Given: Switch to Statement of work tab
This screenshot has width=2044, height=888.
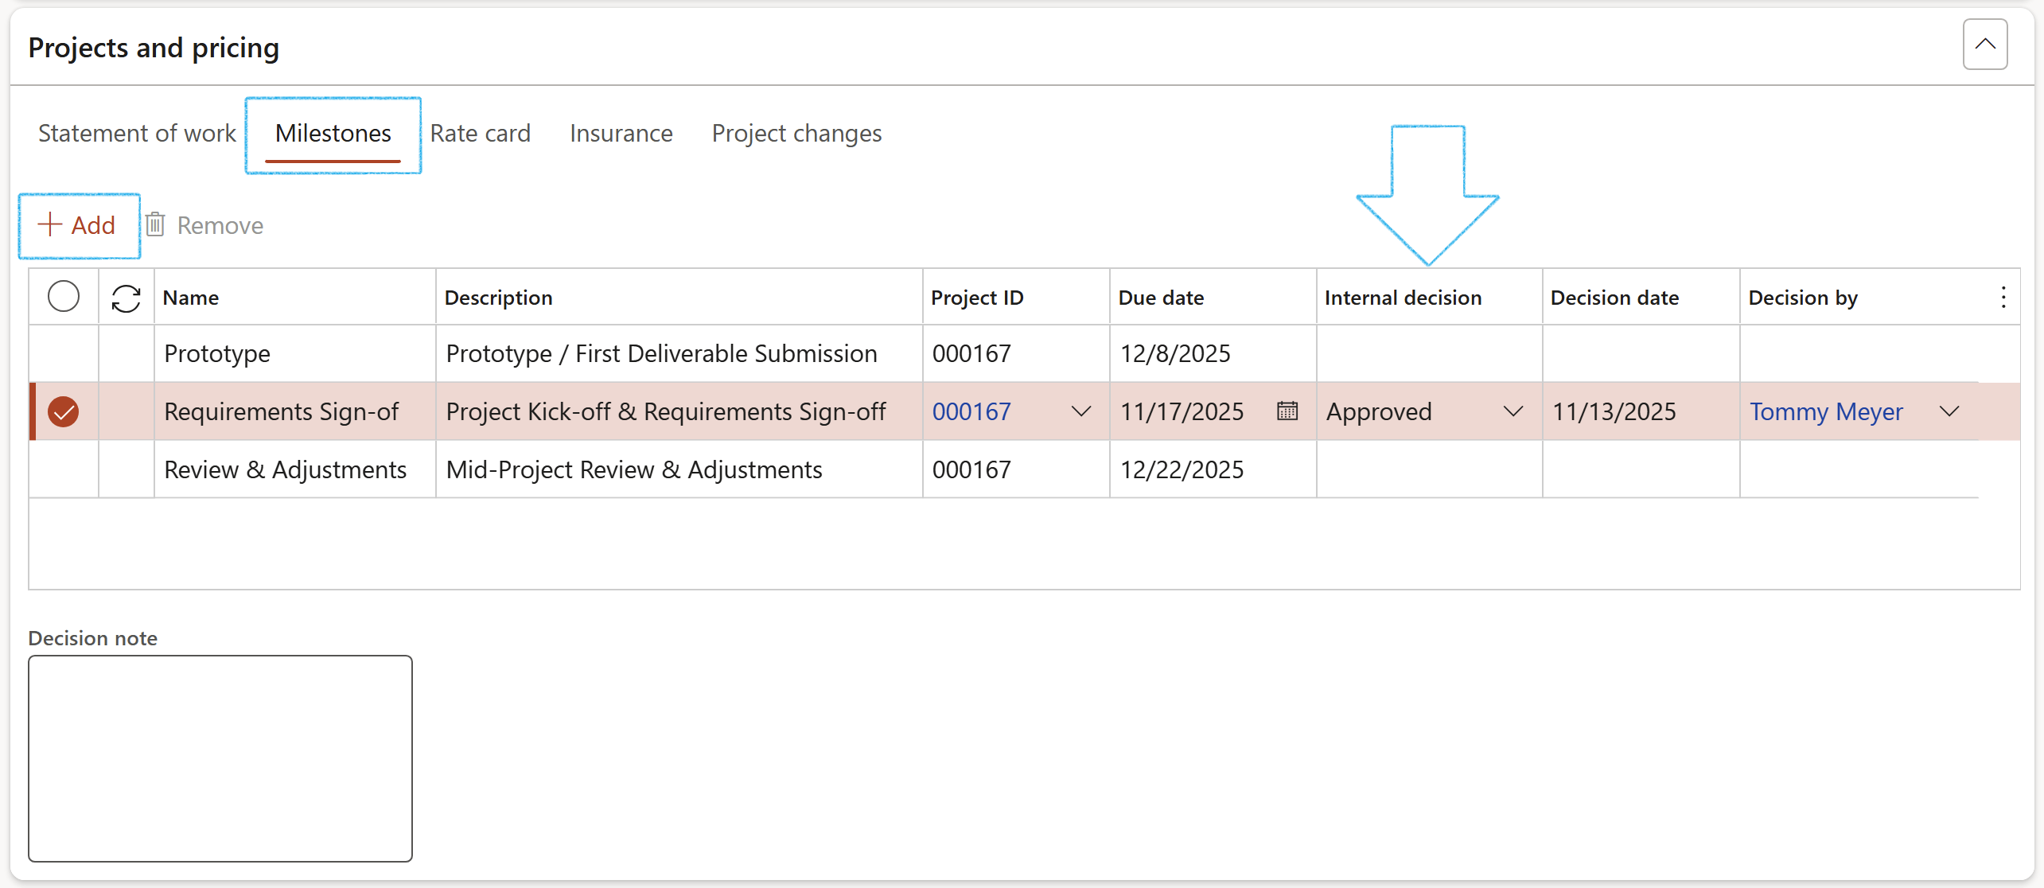Looking at the screenshot, I should pos(137,133).
